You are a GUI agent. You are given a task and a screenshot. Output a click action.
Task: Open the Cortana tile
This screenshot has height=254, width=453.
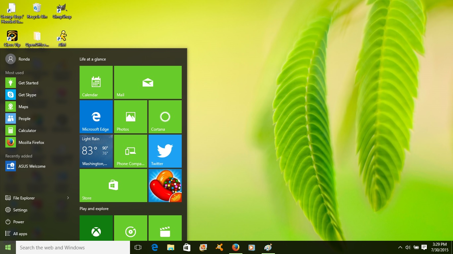click(165, 116)
